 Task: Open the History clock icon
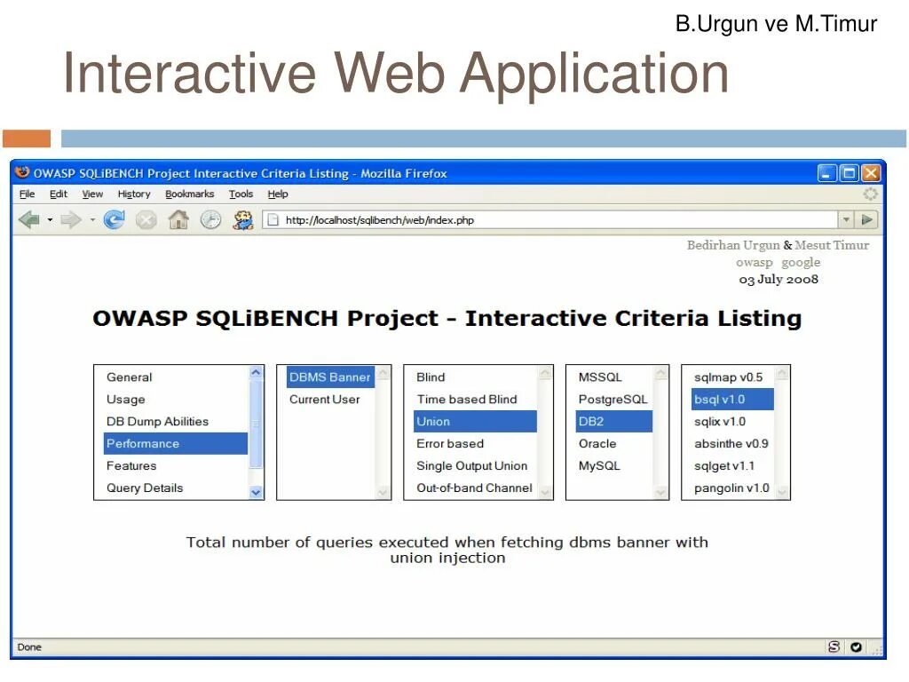pyautogui.click(x=211, y=220)
